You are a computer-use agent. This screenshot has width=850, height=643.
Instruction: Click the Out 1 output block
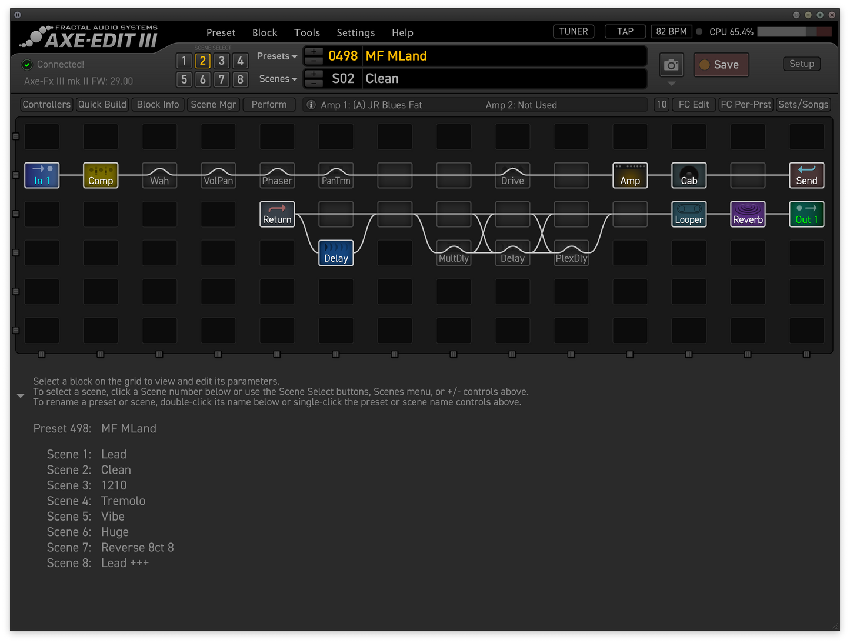coord(806,214)
